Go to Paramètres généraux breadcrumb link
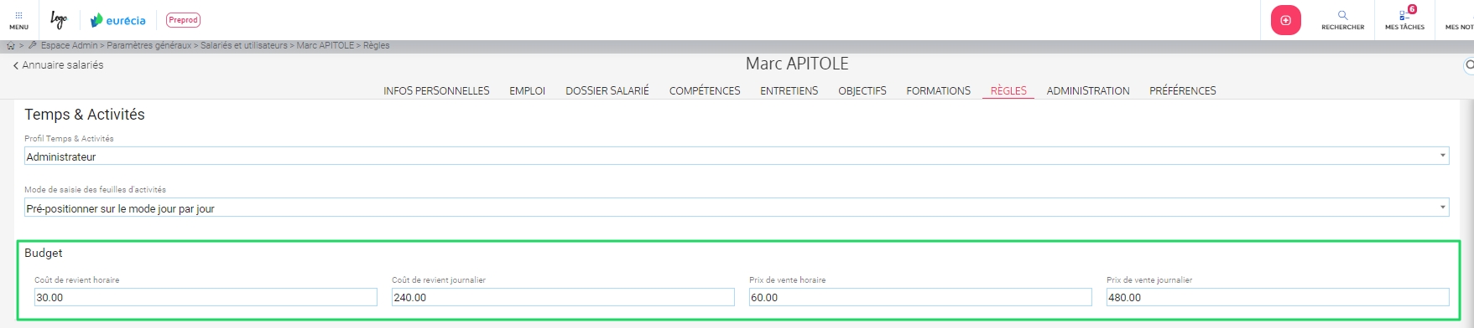This screenshot has width=1474, height=328. (149, 45)
